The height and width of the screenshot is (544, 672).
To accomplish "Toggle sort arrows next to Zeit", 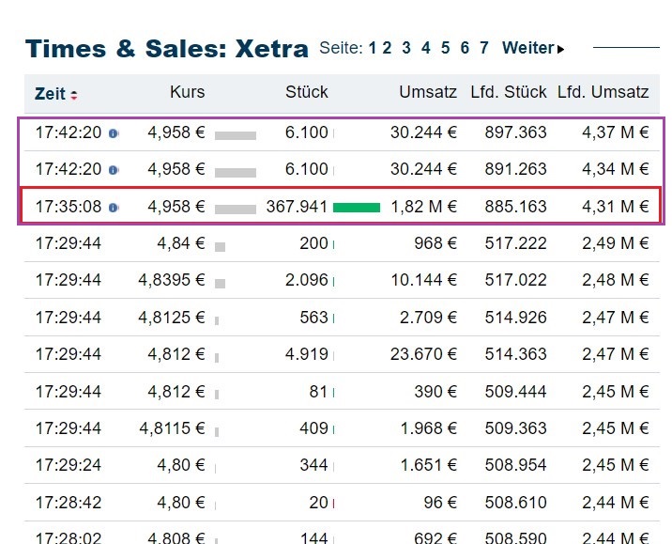I will (x=74, y=95).
